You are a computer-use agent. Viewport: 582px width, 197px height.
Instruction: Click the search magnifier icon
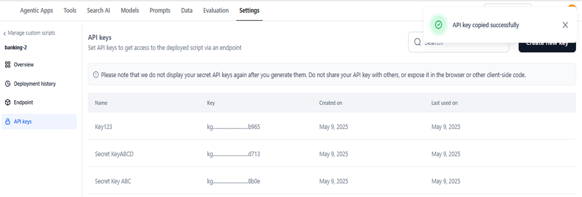(x=417, y=42)
